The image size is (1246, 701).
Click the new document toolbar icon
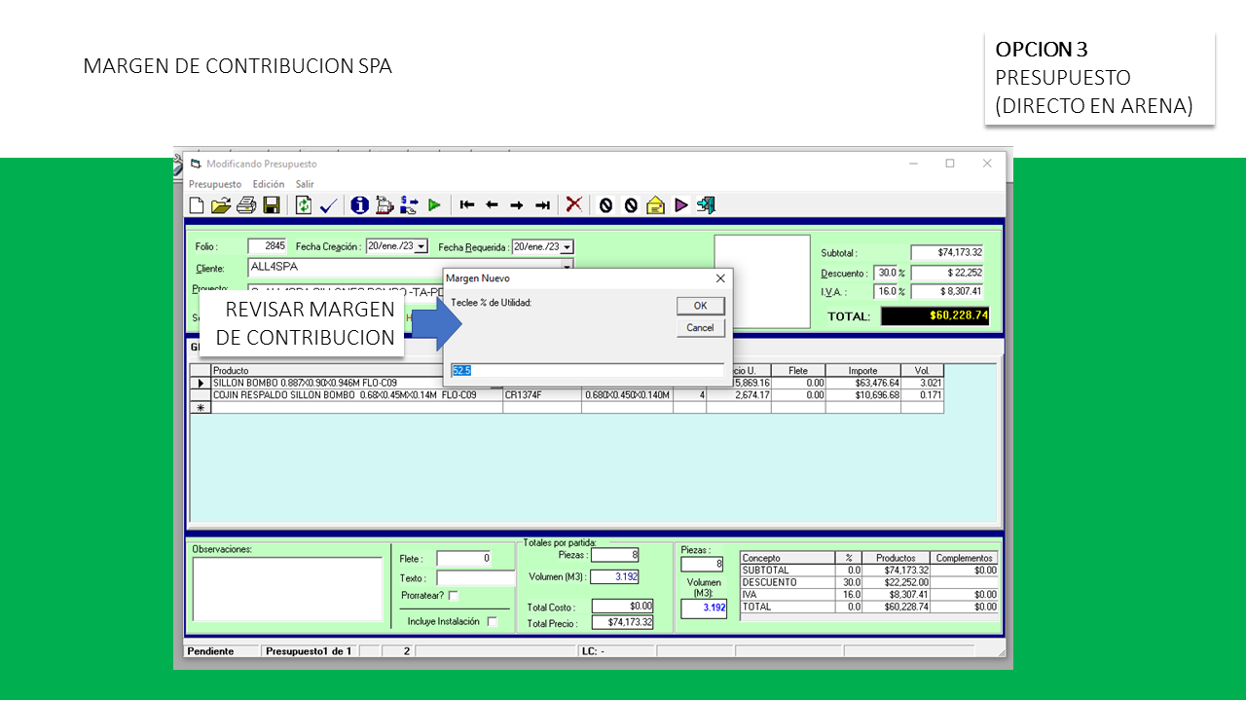click(x=197, y=205)
